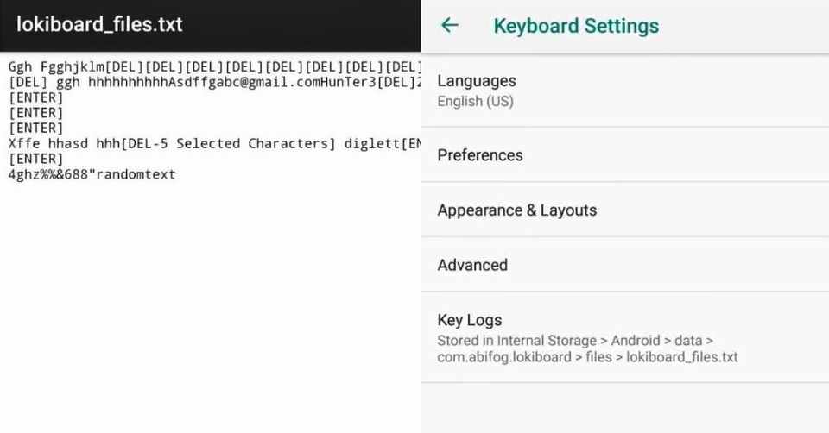829x433 pixels.
Task: Select the Key Logs entry title
Action: [x=470, y=320]
